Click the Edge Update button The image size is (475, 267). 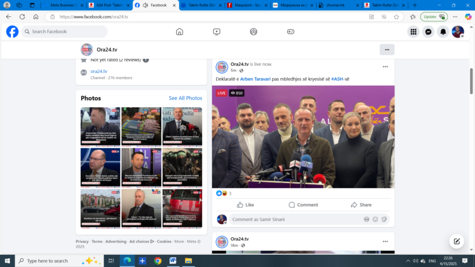(x=434, y=17)
